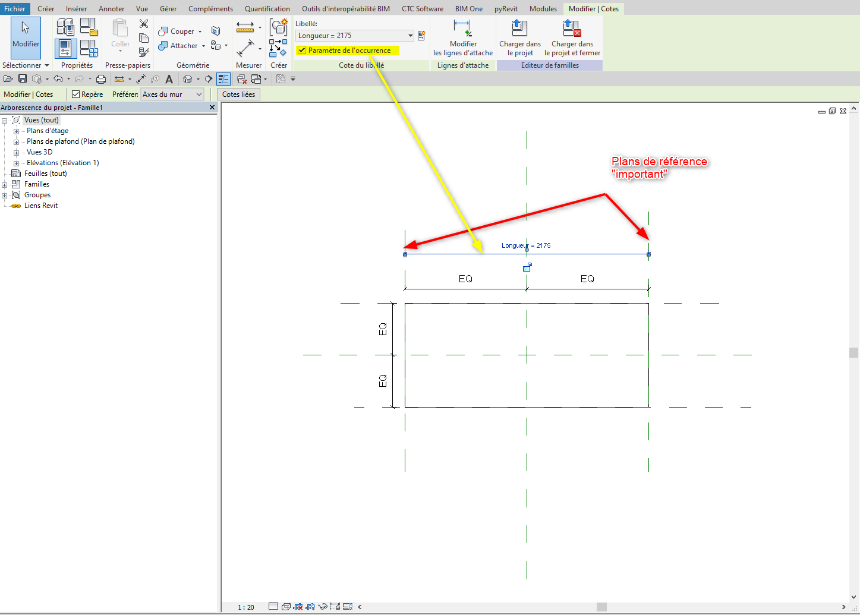The height and width of the screenshot is (615, 860).
Task: Click Charger dans le projet et fermer
Action: pyautogui.click(x=572, y=38)
